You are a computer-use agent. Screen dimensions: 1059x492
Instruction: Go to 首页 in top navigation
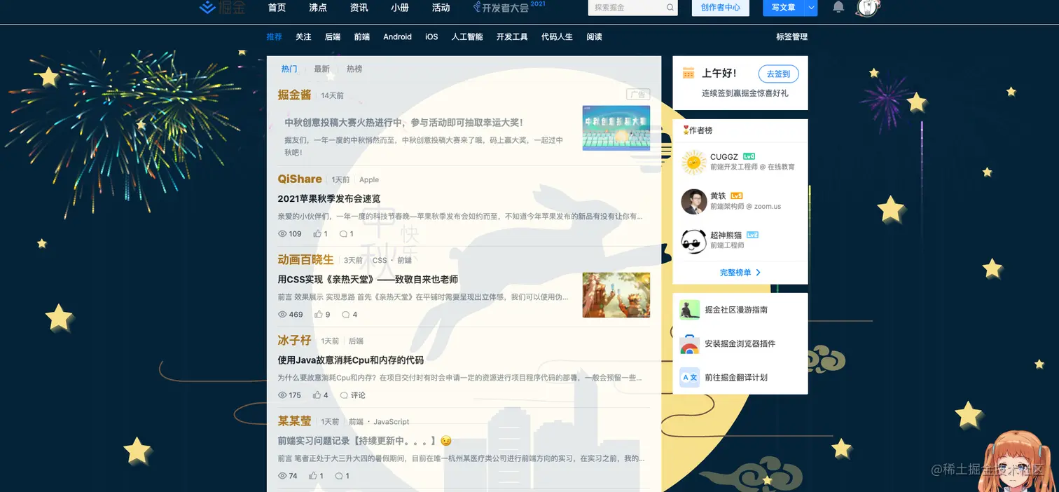point(277,8)
